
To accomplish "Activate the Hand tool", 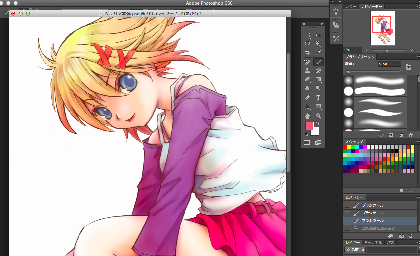I will coord(307,116).
